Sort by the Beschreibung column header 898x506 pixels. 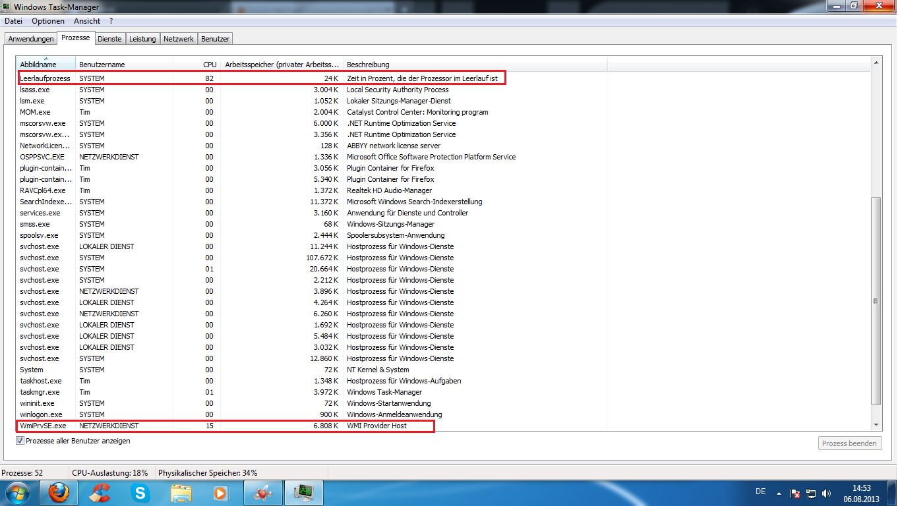pos(475,64)
